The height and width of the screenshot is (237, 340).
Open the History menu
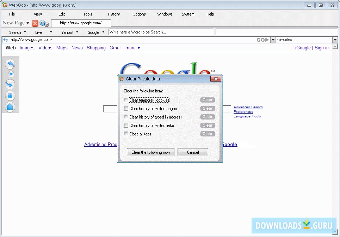pos(114,14)
